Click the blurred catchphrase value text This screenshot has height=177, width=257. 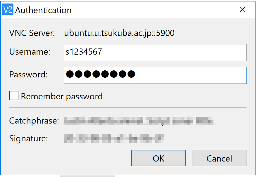(140, 121)
